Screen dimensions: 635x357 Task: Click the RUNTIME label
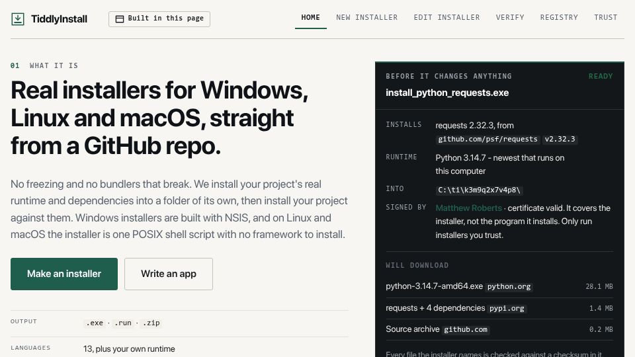[x=402, y=157]
